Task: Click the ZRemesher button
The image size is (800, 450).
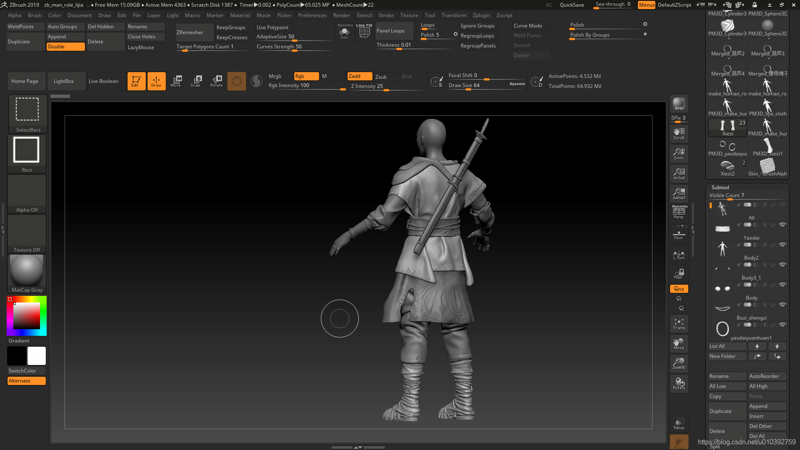Action: coord(190,32)
